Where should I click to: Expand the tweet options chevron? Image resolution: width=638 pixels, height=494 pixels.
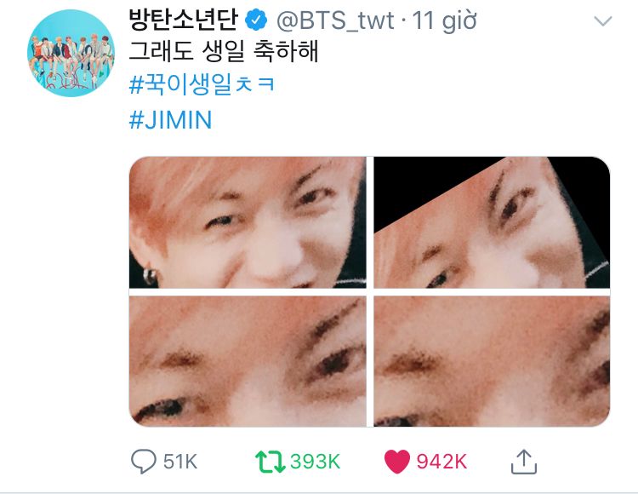[603, 20]
